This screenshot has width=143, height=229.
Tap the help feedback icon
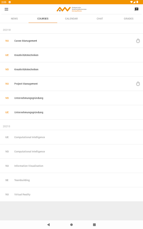point(136,9)
